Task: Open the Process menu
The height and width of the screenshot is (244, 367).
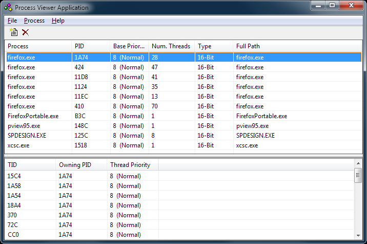Action: point(34,21)
